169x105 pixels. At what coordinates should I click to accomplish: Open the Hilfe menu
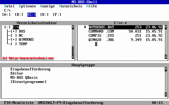tap(92, 6)
